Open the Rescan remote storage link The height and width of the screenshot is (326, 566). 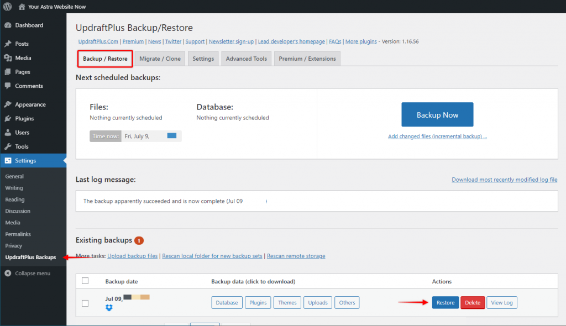click(x=296, y=256)
